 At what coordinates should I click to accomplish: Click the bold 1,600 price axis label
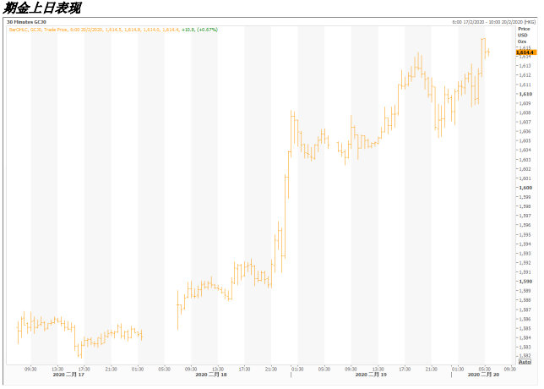point(525,188)
